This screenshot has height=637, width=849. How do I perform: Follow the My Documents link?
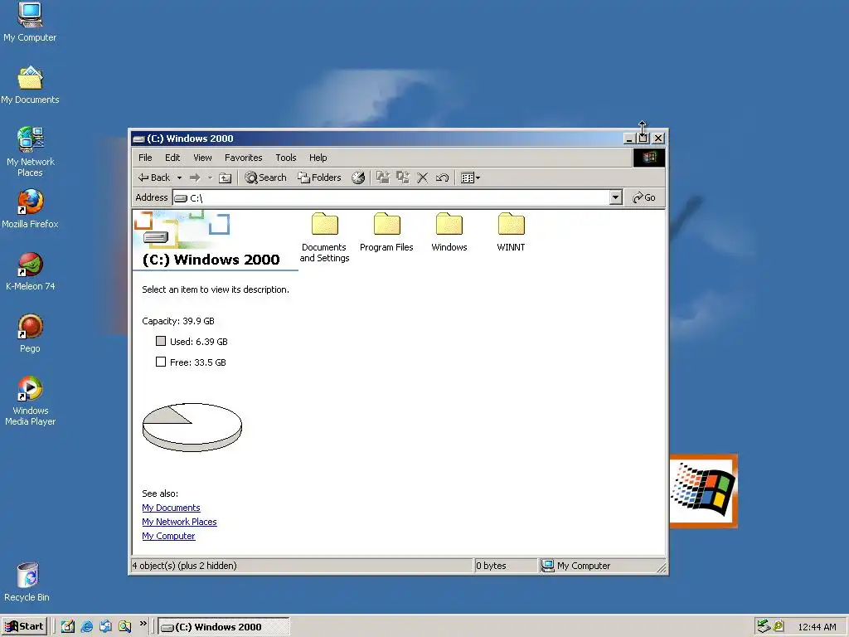click(171, 508)
